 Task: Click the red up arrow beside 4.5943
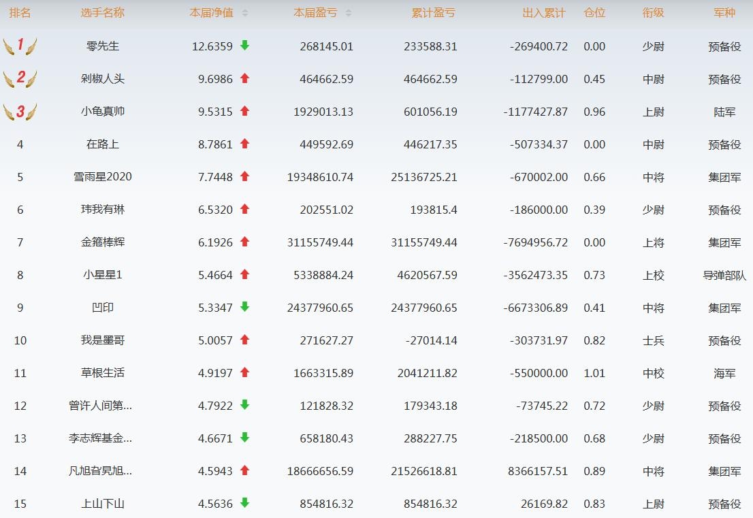click(245, 470)
